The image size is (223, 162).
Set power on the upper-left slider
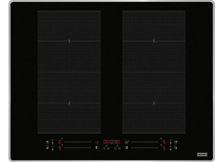pos(78,142)
